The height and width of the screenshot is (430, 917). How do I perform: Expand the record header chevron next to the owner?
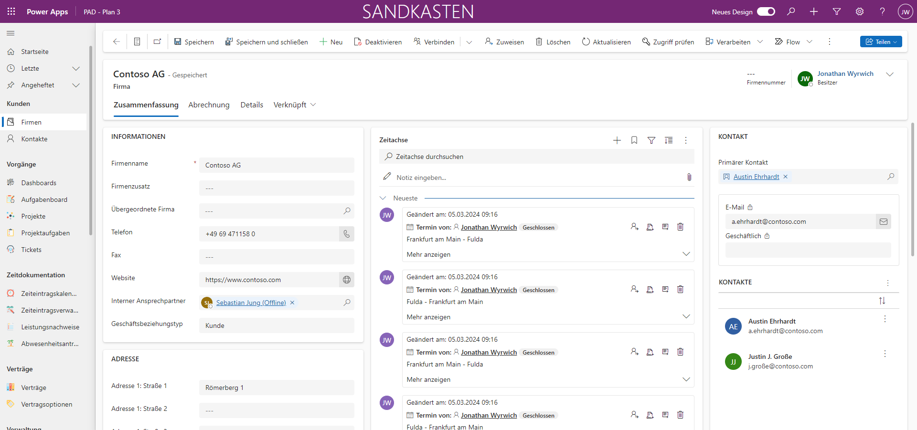click(890, 74)
